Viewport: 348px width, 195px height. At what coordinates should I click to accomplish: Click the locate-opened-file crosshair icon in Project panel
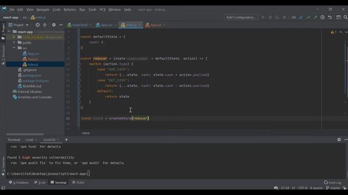click(x=38, y=25)
